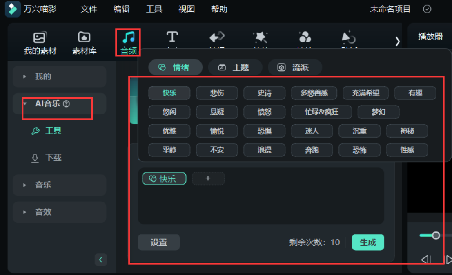Viewport: 452px width, 275px height.
Task: Open 设置 in the AI music panel
Action: click(x=159, y=242)
